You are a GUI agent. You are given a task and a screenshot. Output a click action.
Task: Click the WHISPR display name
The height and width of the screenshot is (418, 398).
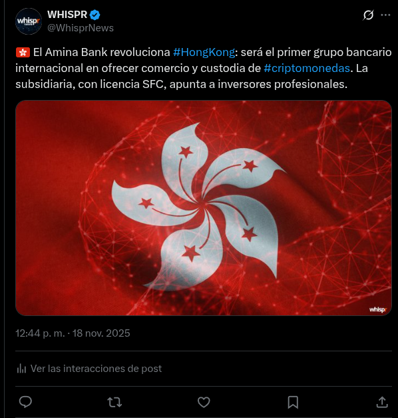(x=67, y=15)
